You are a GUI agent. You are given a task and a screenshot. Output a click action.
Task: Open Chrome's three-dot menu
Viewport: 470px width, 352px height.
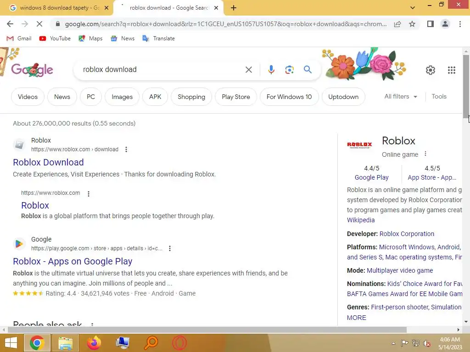point(460,24)
